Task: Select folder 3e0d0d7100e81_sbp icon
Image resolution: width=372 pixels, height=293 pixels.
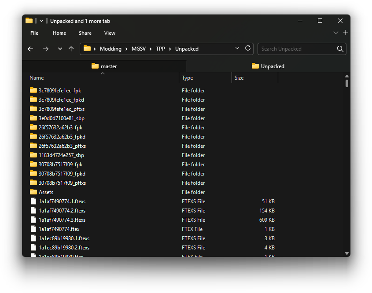Action: pos(33,118)
